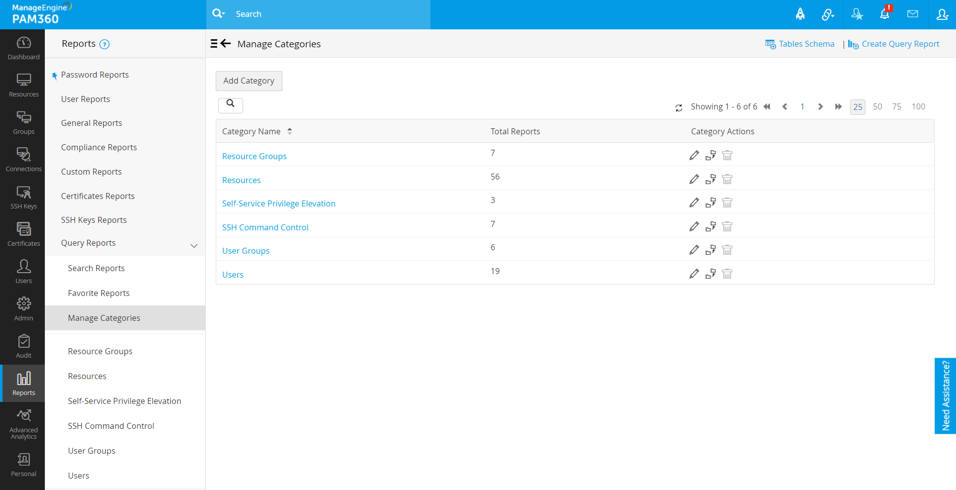
Task: Collapse the Query Reports section
Action: 194,245
